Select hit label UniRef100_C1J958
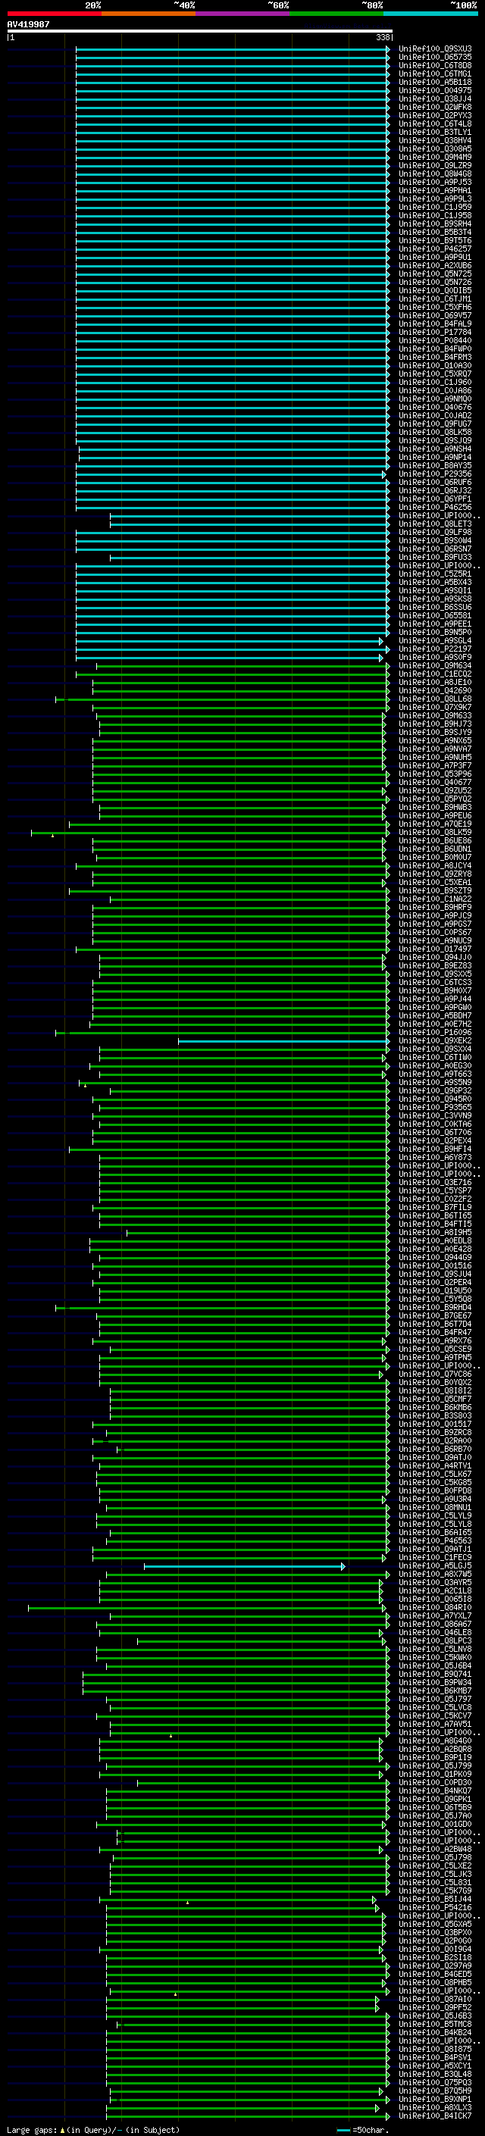This screenshot has height=2136, width=485. 435,216
